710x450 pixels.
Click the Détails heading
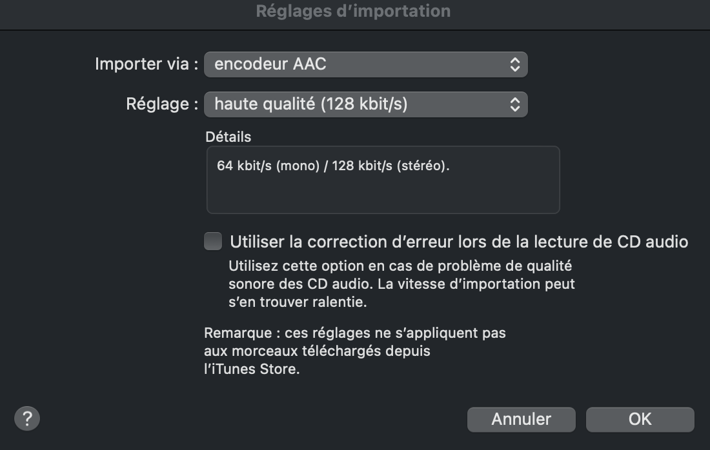point(228,137)
